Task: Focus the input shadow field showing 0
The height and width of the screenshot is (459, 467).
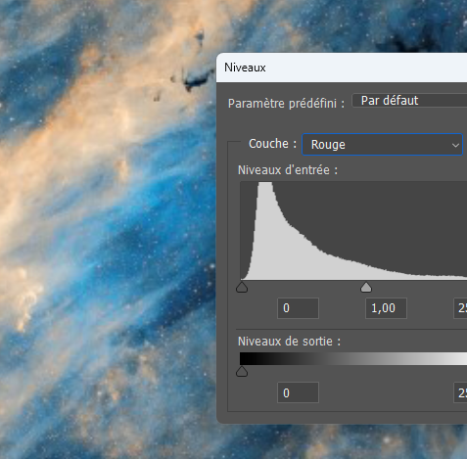Action: [x=298, y=308]
